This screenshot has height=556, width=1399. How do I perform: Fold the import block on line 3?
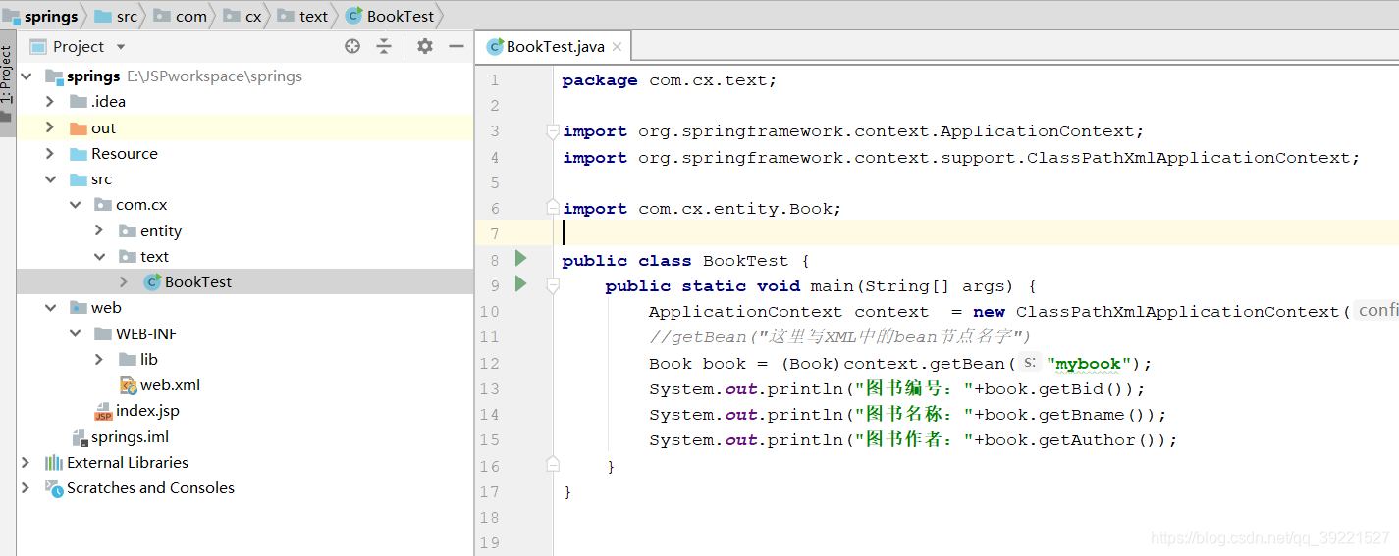[x=553, y=131]
